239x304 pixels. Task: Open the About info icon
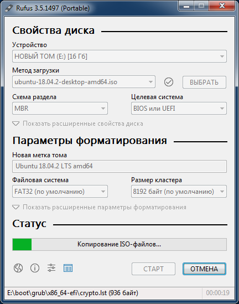pos(35,268)
